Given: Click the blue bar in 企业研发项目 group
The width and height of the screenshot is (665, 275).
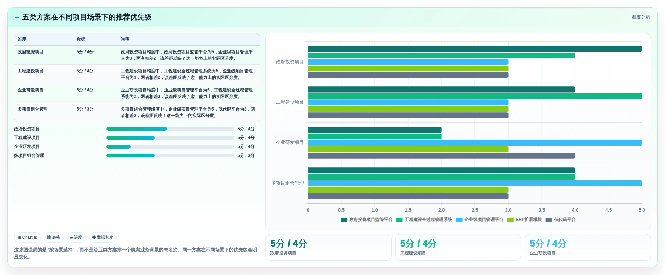Looking at the screenshot, I should [x=475, y=143].
